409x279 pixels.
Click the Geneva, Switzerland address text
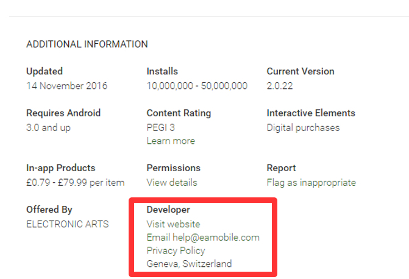tap(189, 264)
